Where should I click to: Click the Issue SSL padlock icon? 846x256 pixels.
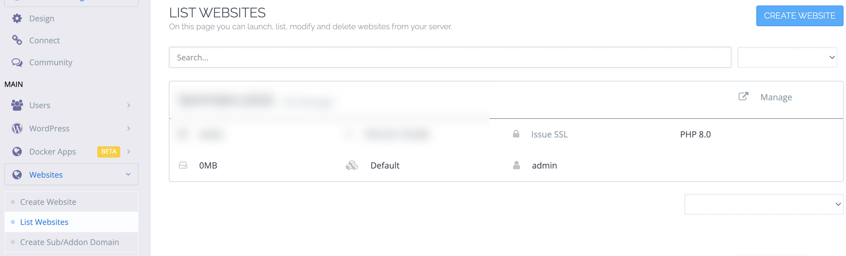point(516,134)
